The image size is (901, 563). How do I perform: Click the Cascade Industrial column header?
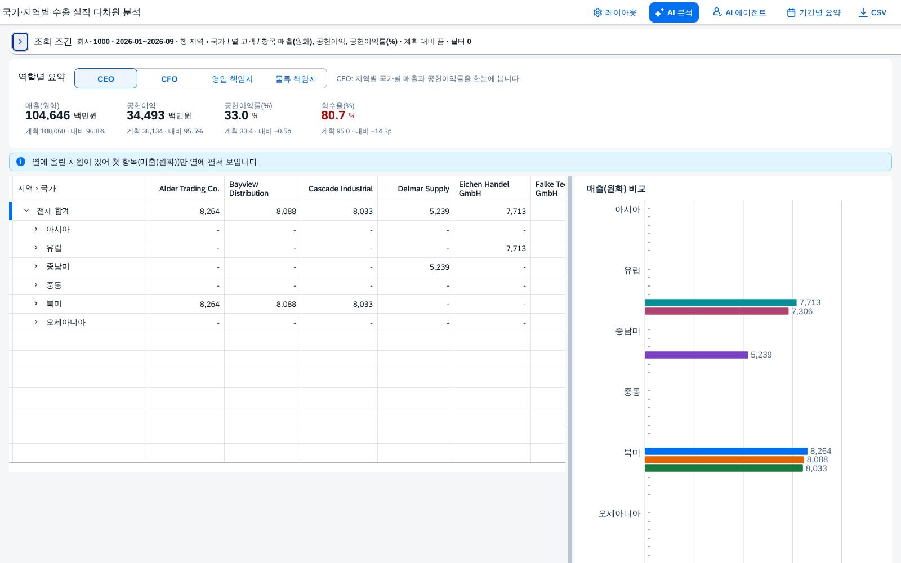point(339,189)
